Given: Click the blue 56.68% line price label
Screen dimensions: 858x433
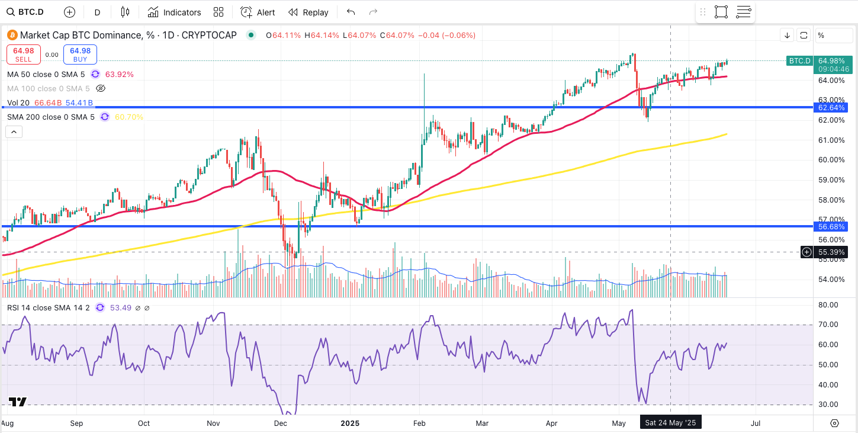Looking at the screenshot, I should 831,226.
